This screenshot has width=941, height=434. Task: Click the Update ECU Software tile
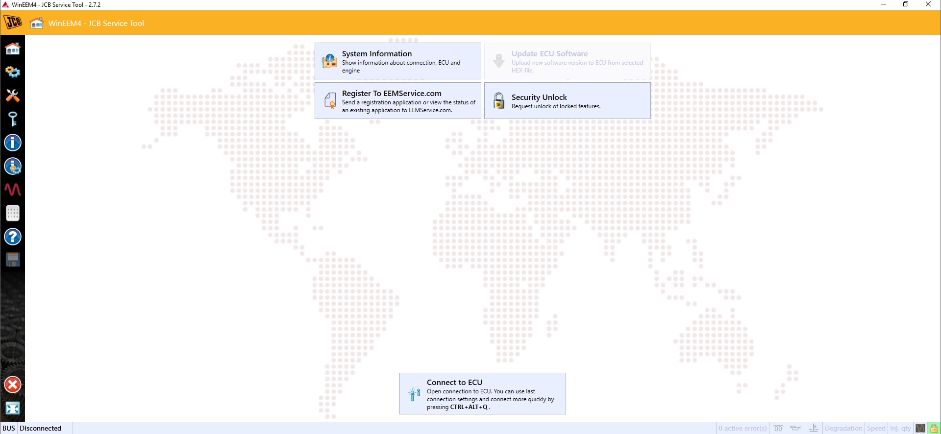click(x=568, y=61)
